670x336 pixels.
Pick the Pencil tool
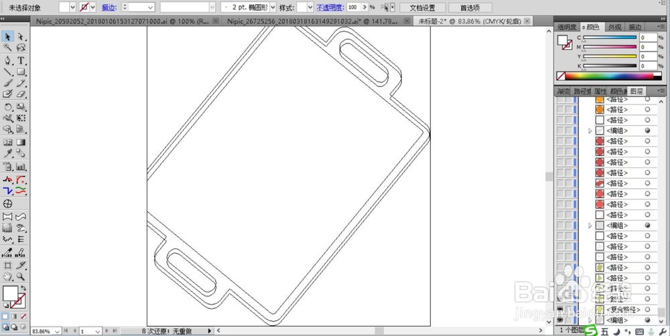click(21, 82)
